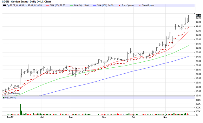
Task: Click the 800K volume axis label
Action: pos(198,100)
